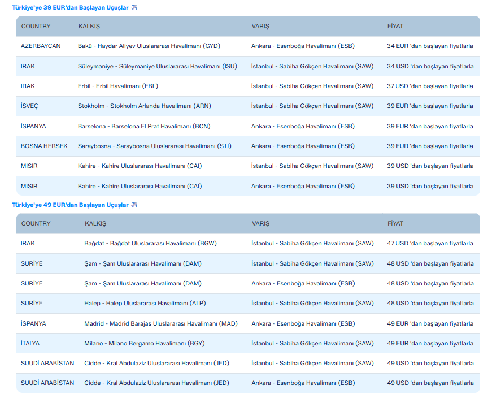
Task: Select the "47 USD 'dan başlayan fiyatlarla" price
Action: (x=430, y=244)
